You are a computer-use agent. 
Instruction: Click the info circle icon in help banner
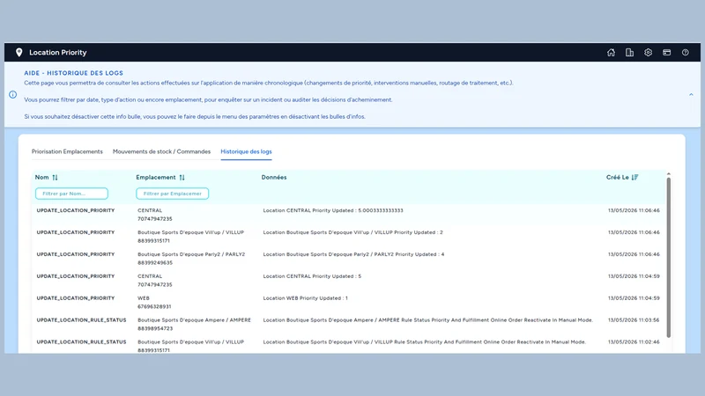(x=12, y=95)
